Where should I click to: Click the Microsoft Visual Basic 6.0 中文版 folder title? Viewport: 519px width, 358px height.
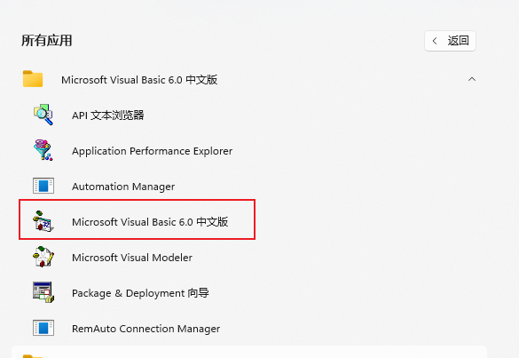139,80
